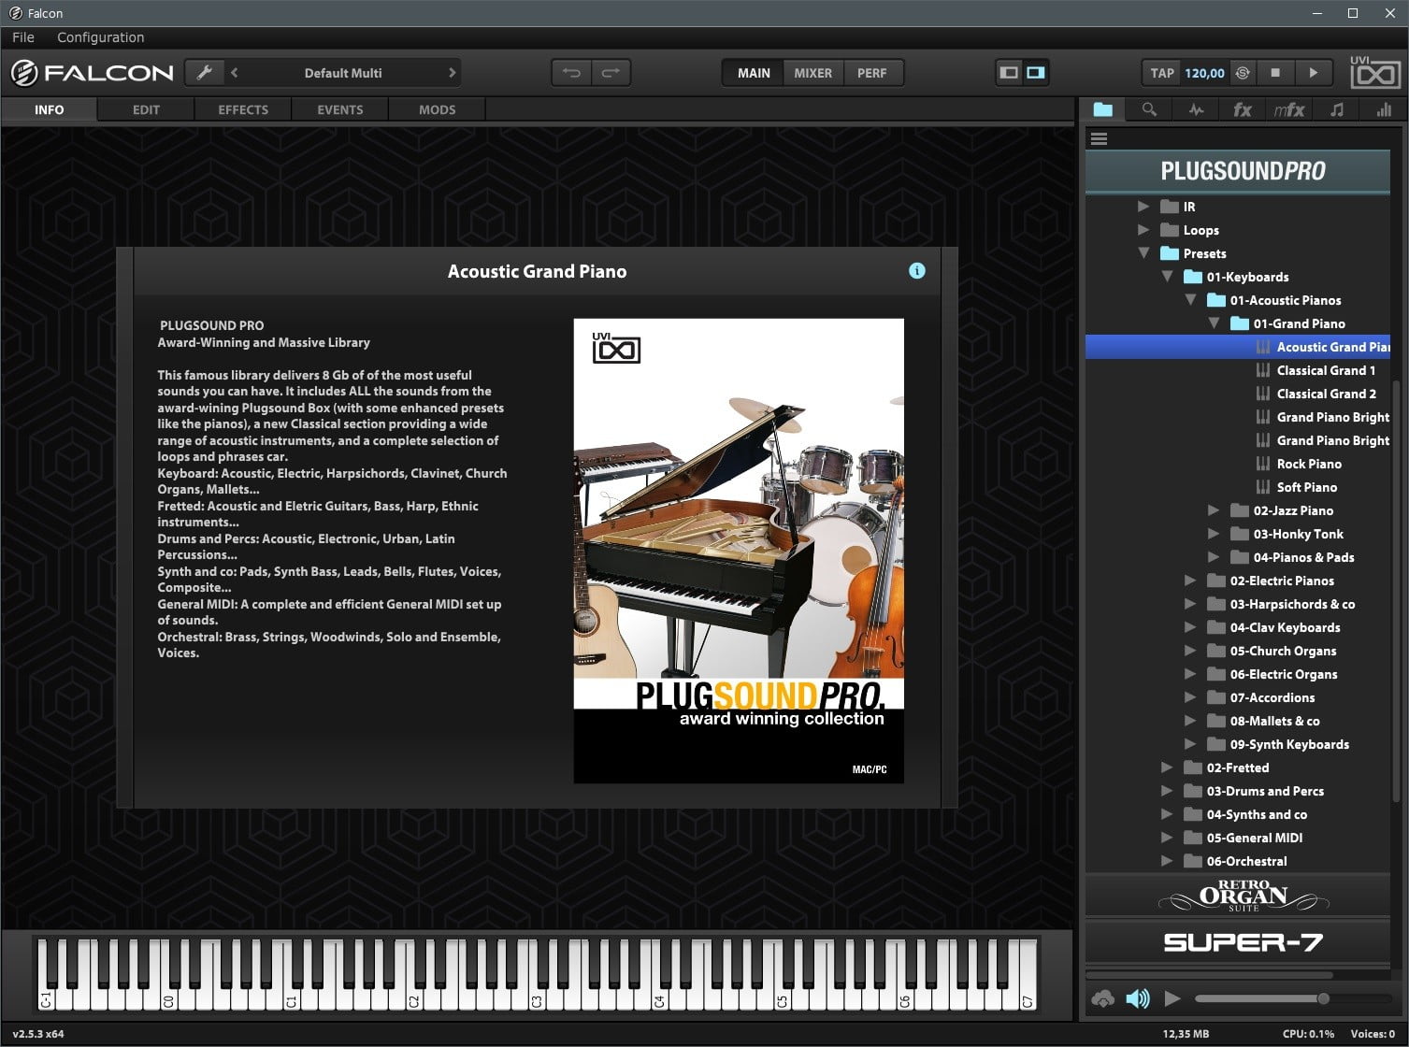Image resolution: width=1409 pixels, height=1047 pixels.
Task: Open the Configuration menu
Action: 101,37
